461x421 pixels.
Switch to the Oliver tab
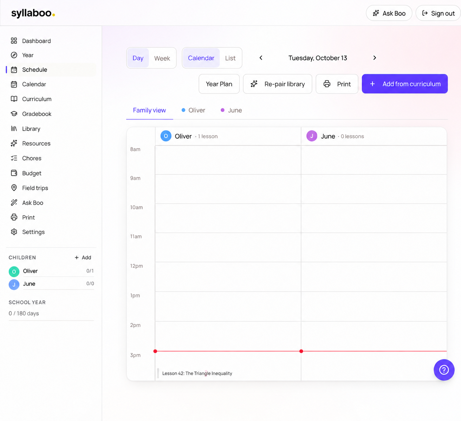[193, 110]
